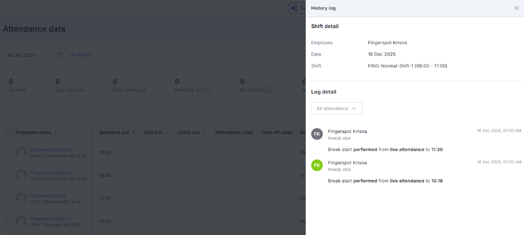This screenshot has width=524, height=235.
Task: Open the All attendance dropdown
Action: [x=336, y=109]
